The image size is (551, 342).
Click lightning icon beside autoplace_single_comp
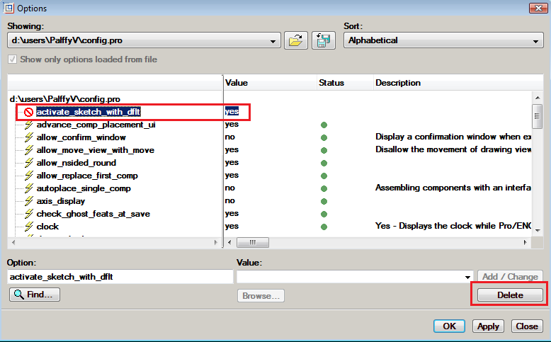[28, 188]
